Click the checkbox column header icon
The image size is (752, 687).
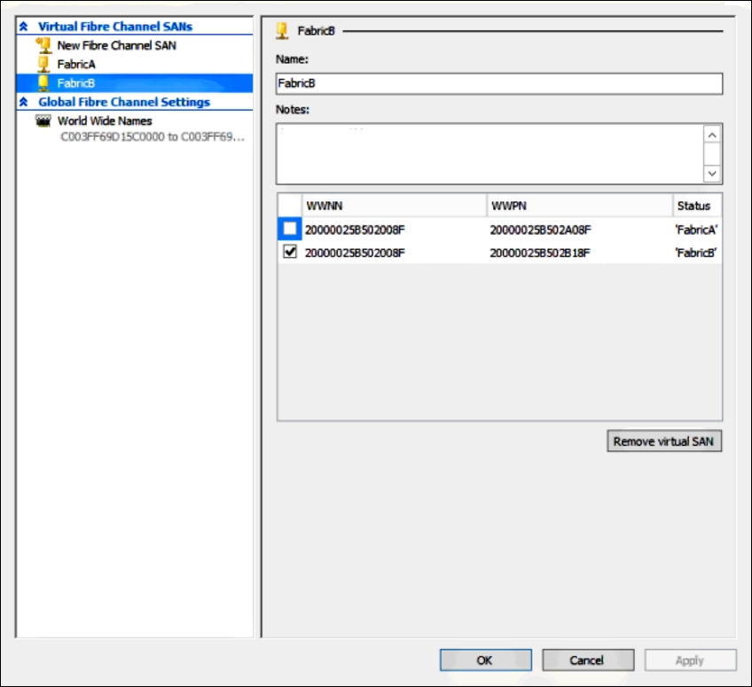(289, 206)
